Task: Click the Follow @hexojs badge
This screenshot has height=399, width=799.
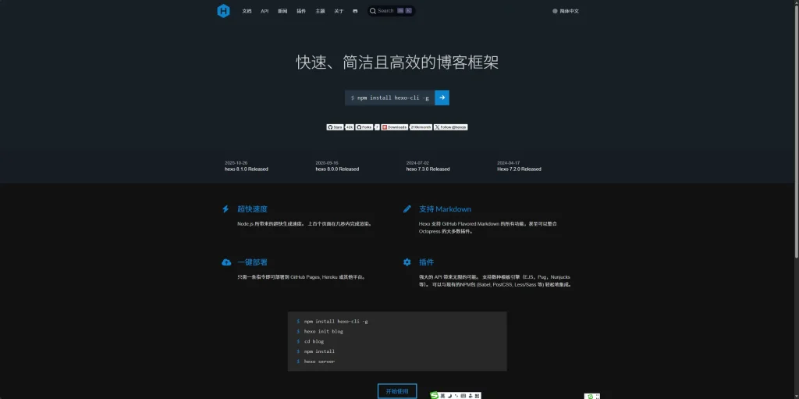Action: (x=450, y=127)
